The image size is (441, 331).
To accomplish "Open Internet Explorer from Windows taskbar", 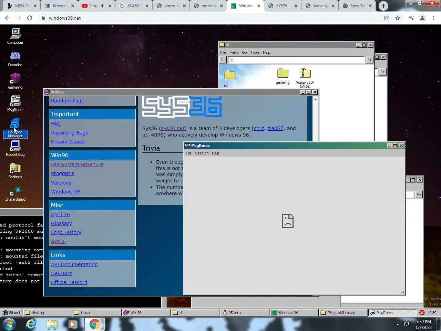I will point(31,324).
